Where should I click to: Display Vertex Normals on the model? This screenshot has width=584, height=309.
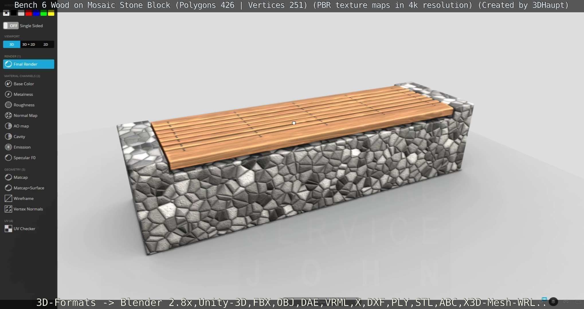point(24,209)
